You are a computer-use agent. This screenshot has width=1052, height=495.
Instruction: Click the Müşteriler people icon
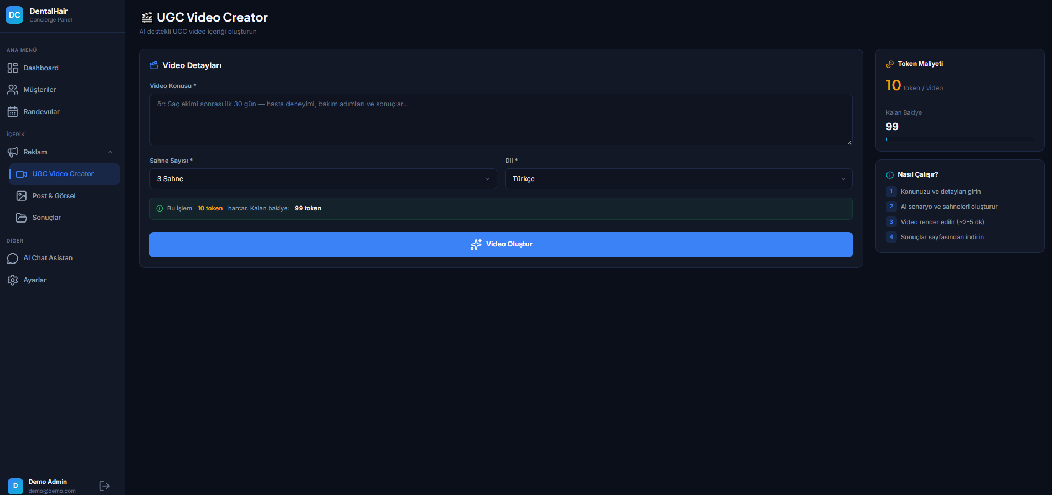pos(13,90)
